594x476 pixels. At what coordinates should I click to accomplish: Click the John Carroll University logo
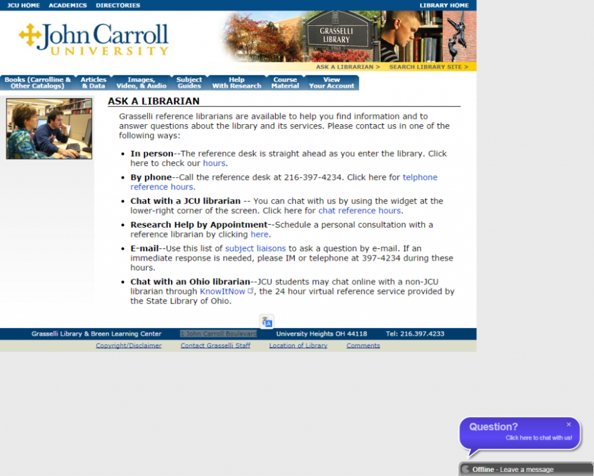94,39
